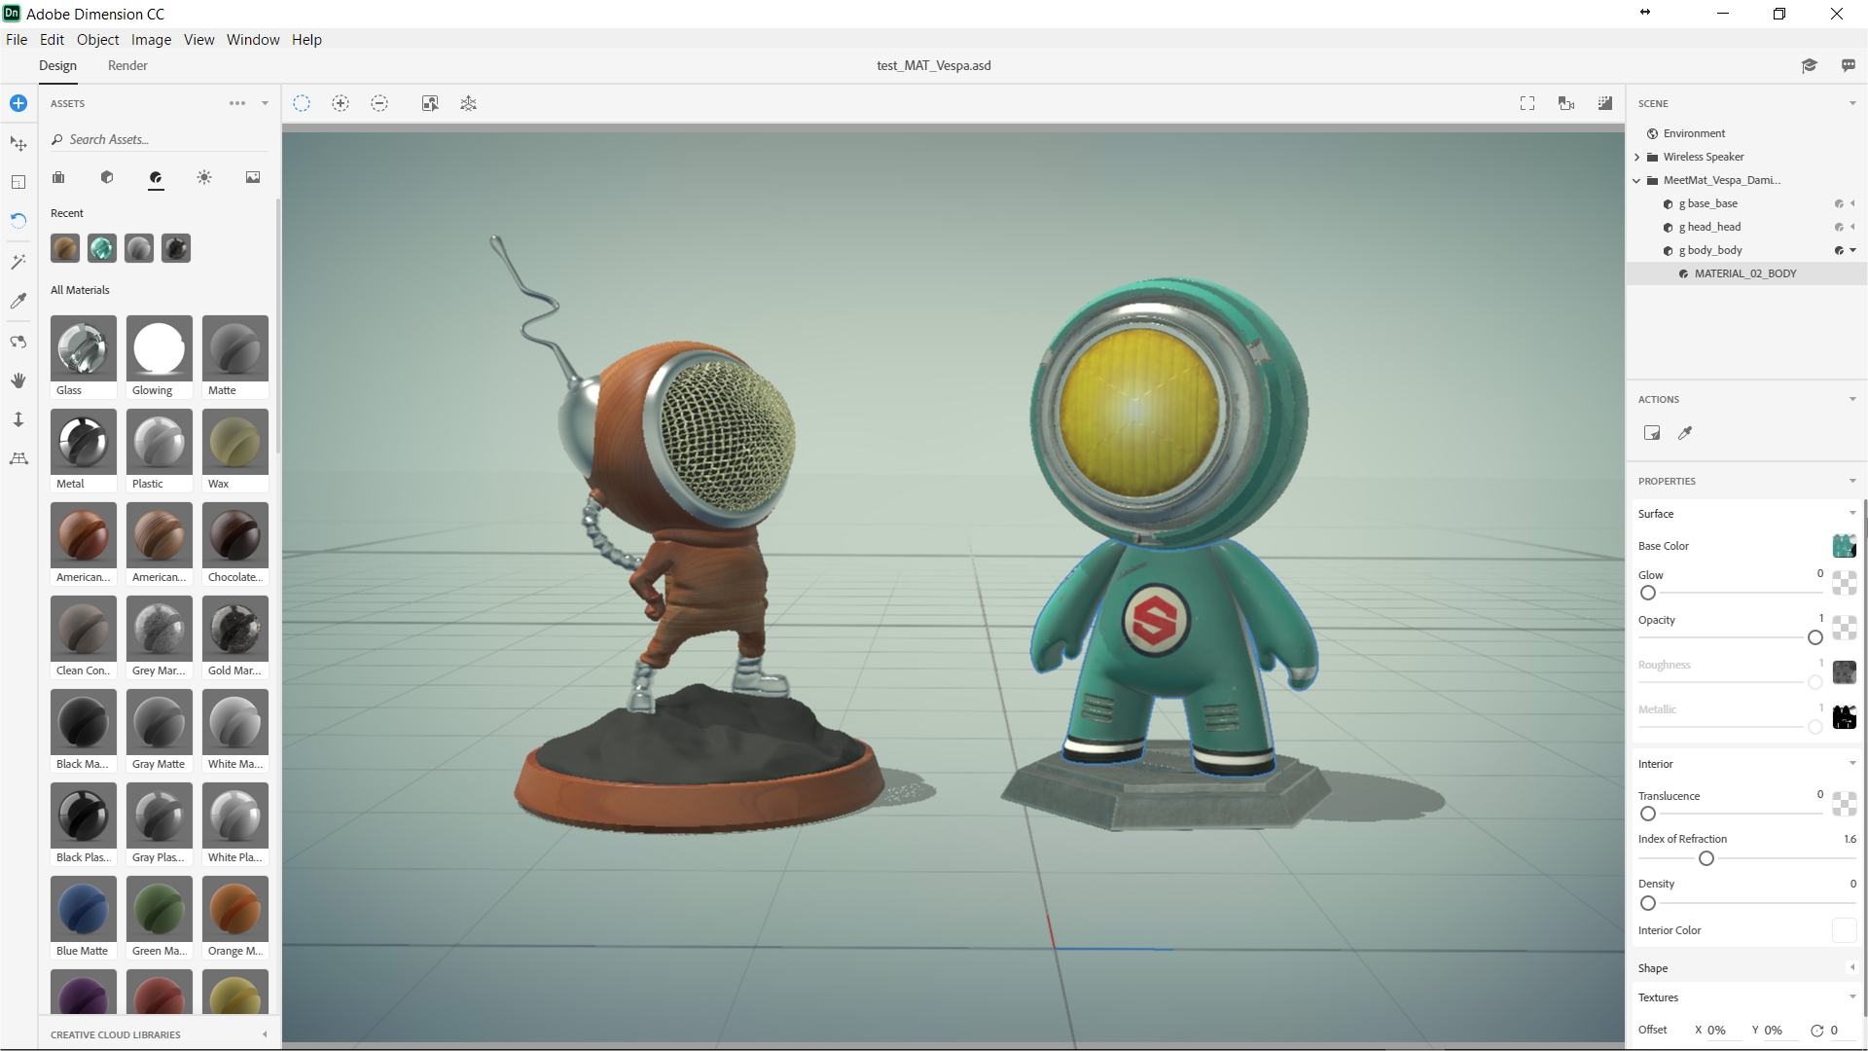
Task: Select the Select and Move tool
Action: coord(18,144)
